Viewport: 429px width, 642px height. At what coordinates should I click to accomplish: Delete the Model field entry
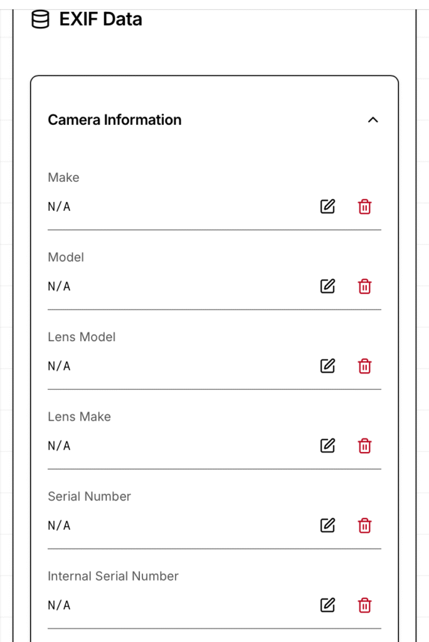(x=364, y=286)
